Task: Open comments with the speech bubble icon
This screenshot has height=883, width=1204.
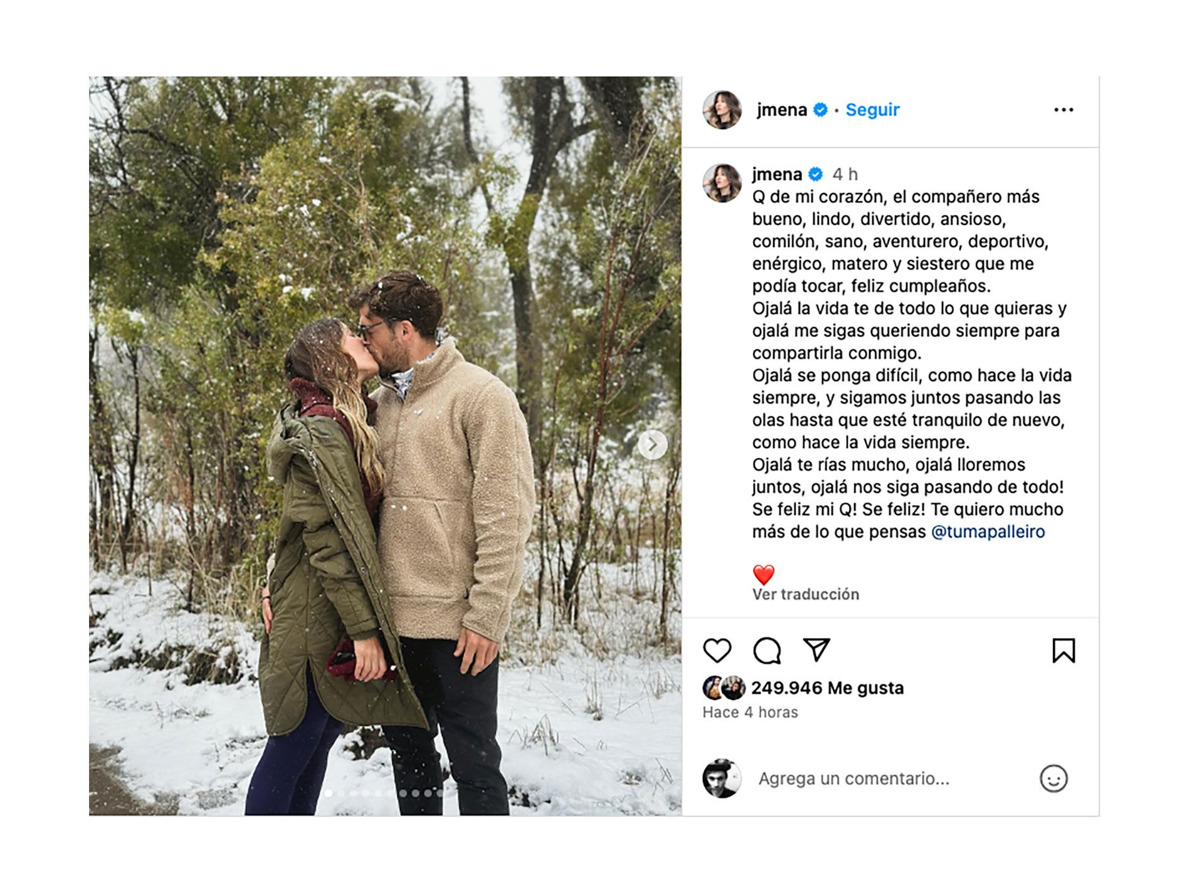Action: pos(767,650)
